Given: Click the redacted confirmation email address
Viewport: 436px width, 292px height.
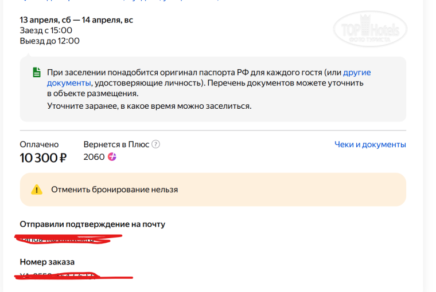Looking at the screenshot, I should 68,239.
